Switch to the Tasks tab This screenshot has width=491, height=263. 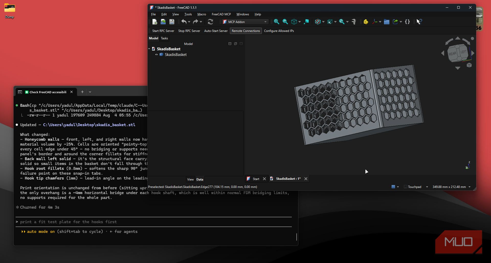coord(164,38)
